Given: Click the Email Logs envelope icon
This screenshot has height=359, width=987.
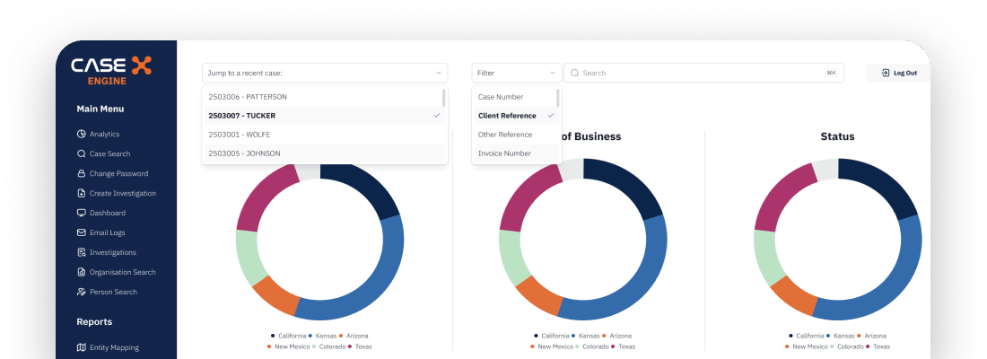Looking at the screenshot, I should [82, 232].
